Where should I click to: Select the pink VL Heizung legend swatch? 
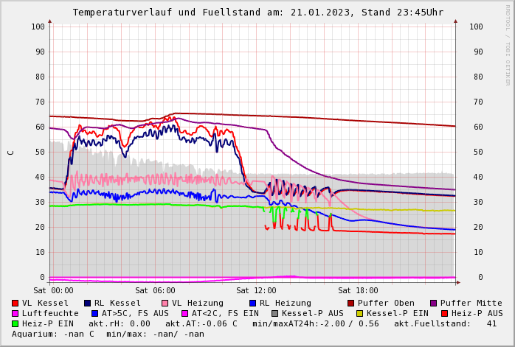point(165,303)
